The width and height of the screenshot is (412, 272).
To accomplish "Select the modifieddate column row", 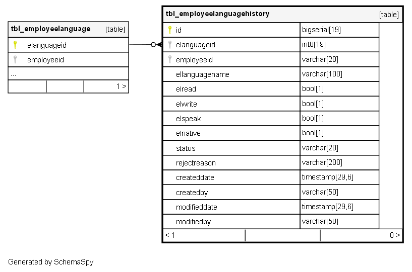I will 197,207.
